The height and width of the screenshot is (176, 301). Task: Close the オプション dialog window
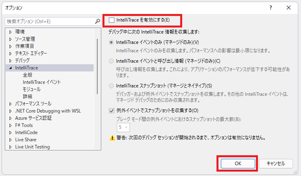289,8
